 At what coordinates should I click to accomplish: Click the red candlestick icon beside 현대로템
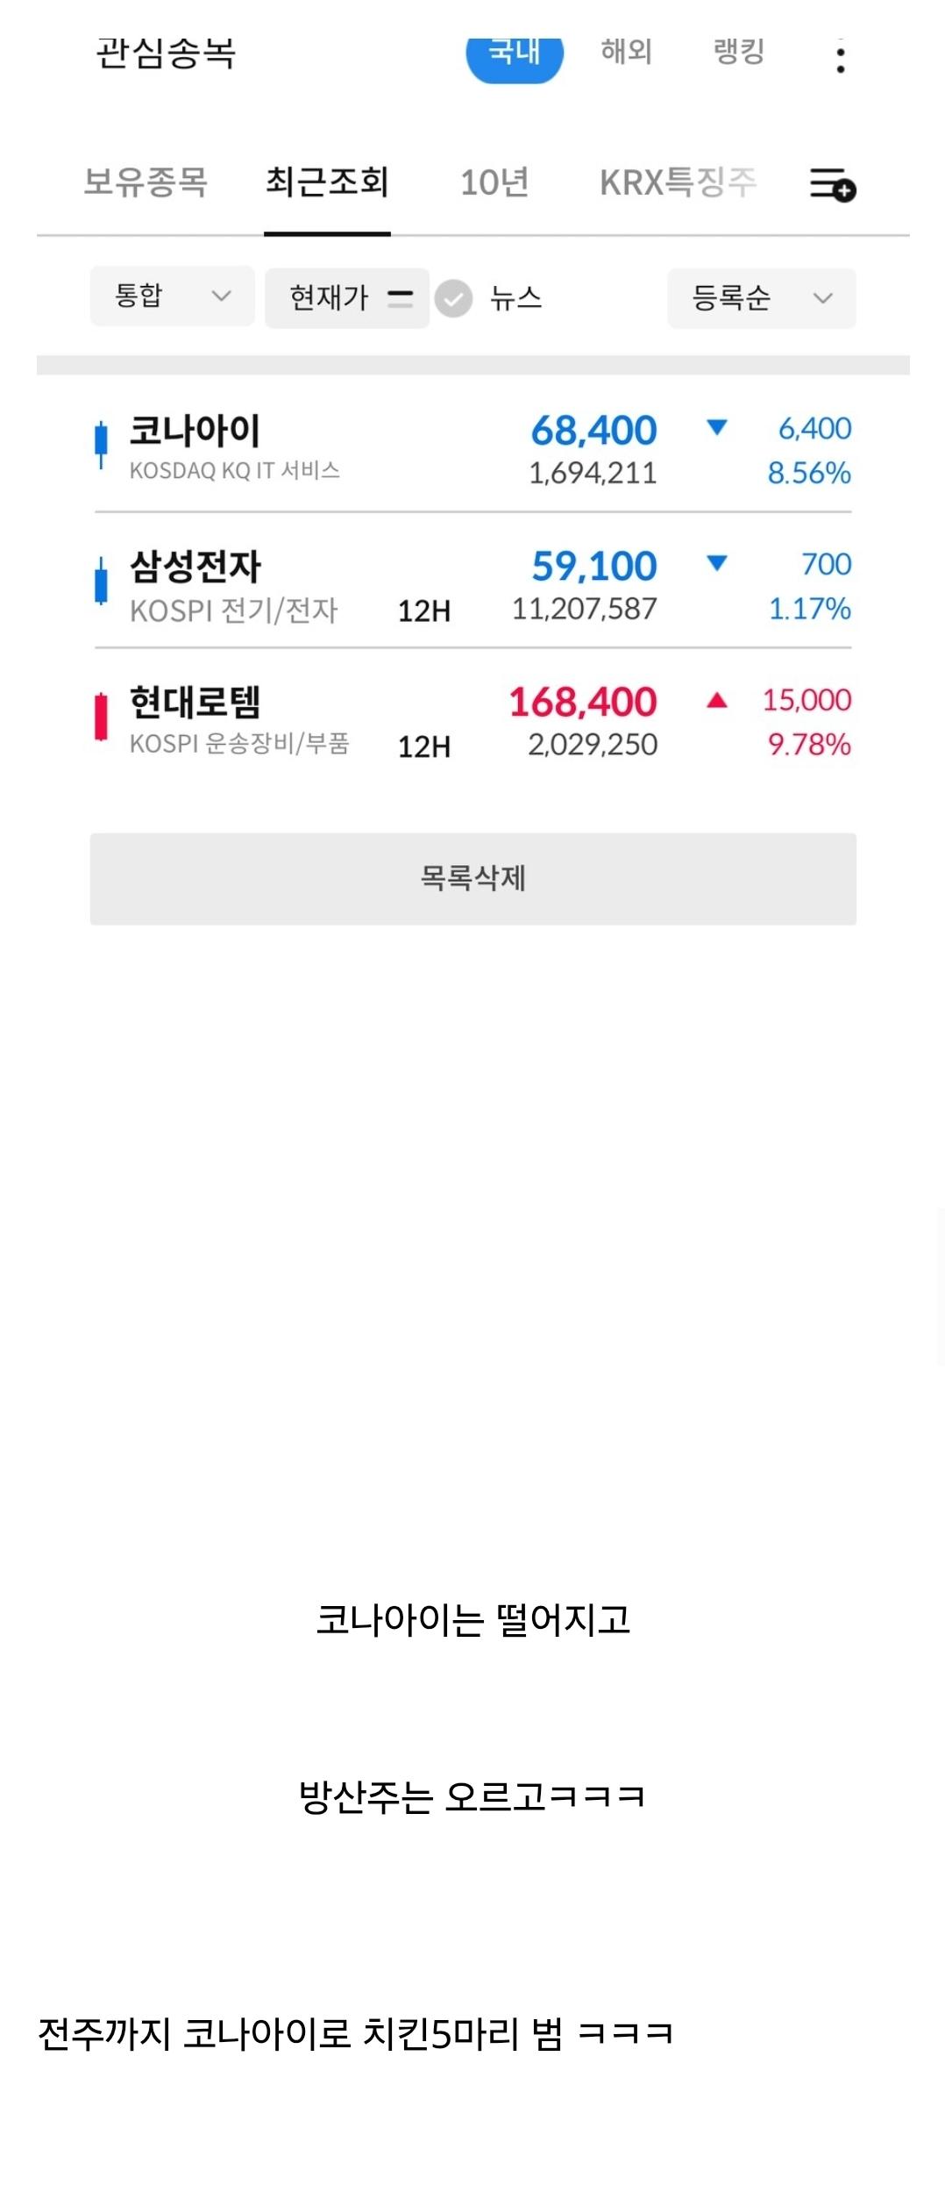coord(101,717)
